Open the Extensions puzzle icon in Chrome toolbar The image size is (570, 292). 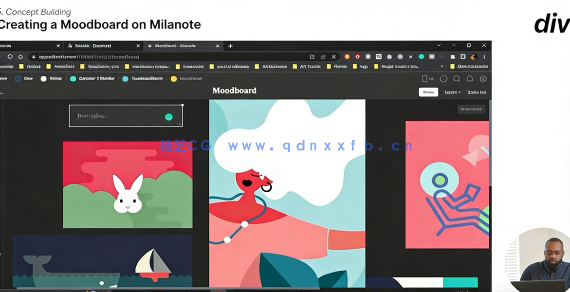[452, 57]
